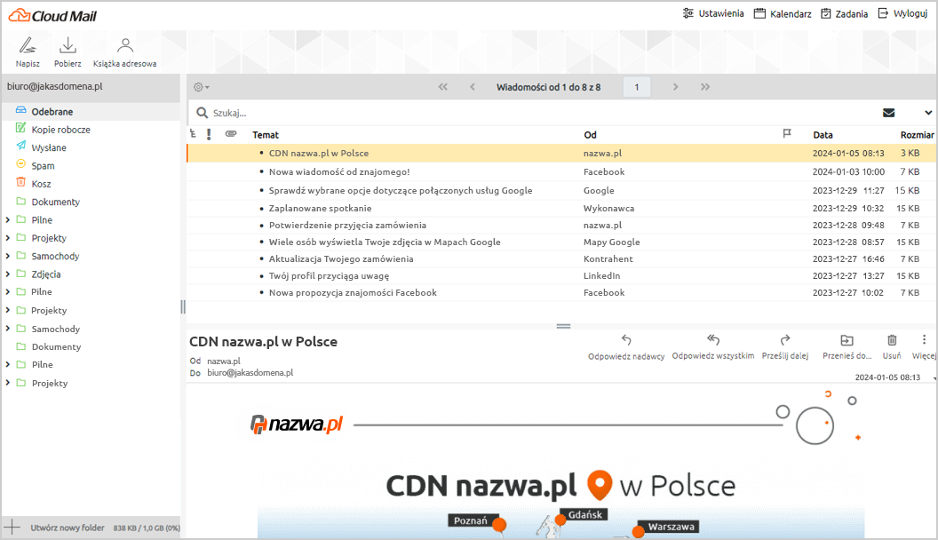Sort messages by Data column
Screen dimensions: 938x540
823,134
